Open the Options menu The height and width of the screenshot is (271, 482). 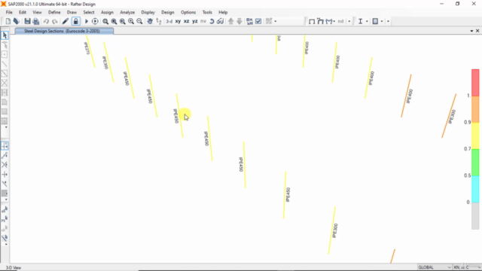click(x=188, y=12)
